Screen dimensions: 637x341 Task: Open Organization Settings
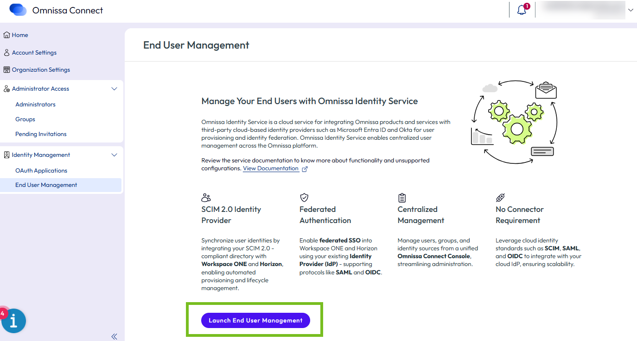coord(41,70)
